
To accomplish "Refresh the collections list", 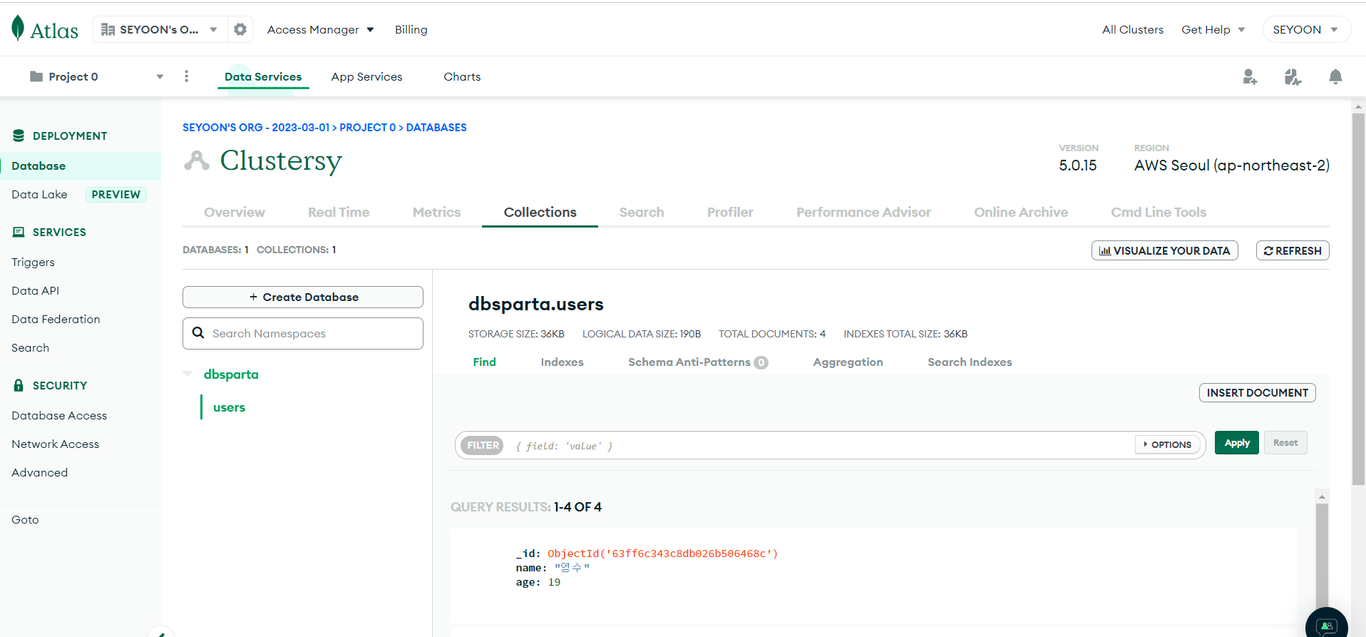I will coord(1293,250).
